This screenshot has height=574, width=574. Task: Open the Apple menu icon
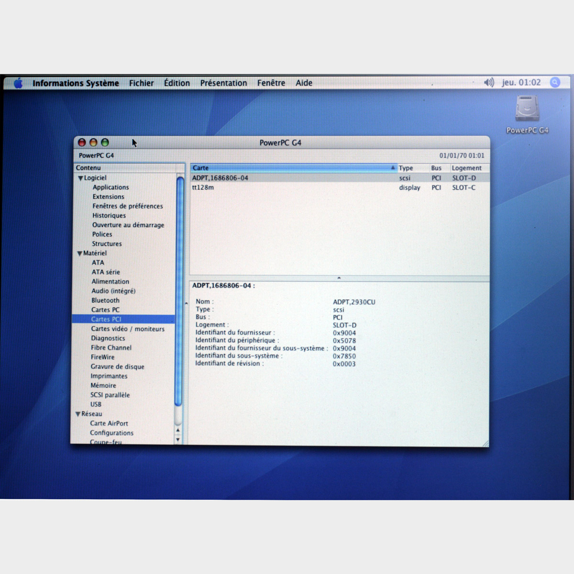(18, 83)
